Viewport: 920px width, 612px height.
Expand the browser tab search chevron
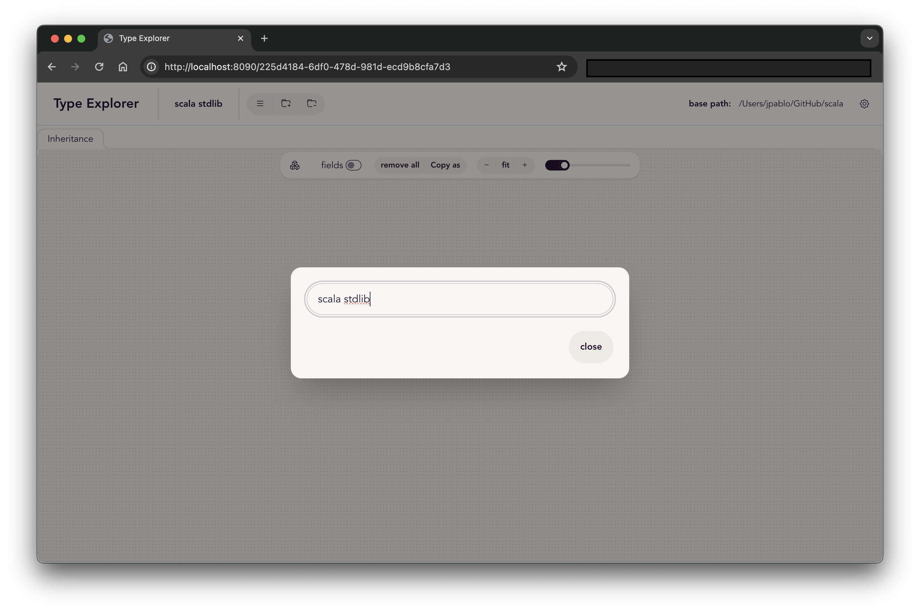tap(869, 38)
